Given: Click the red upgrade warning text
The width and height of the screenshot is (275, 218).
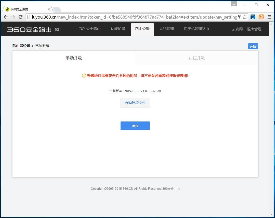Looking at the screenshot, I should pyautogui.click(x=138, y=76).
